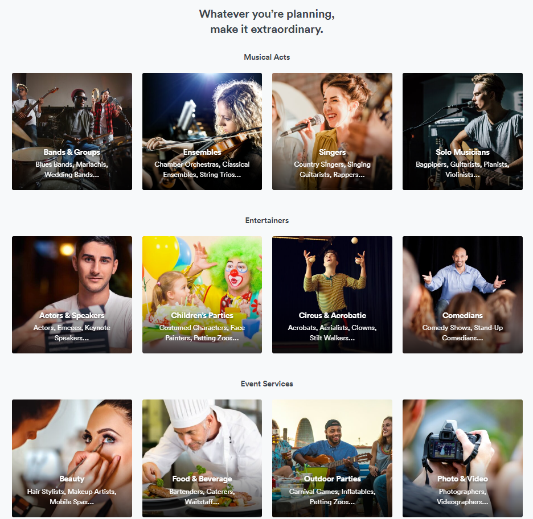This screenshot has width=533, height=519.
Task: Click "Whatever you're planning" headline text
Action: pyautogui.click(x=267, y=14)
